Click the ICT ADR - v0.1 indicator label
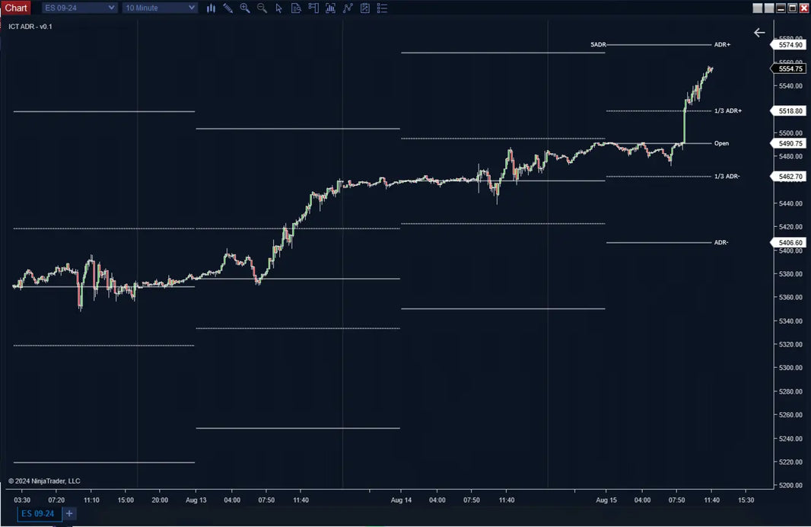 pyautogui.click(x=30, y=27)
